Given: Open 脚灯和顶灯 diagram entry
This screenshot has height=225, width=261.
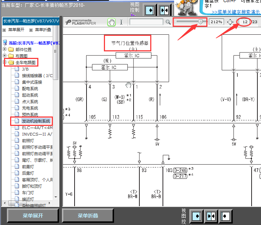Looking at the screenshot, I should [x=32, y=186].
